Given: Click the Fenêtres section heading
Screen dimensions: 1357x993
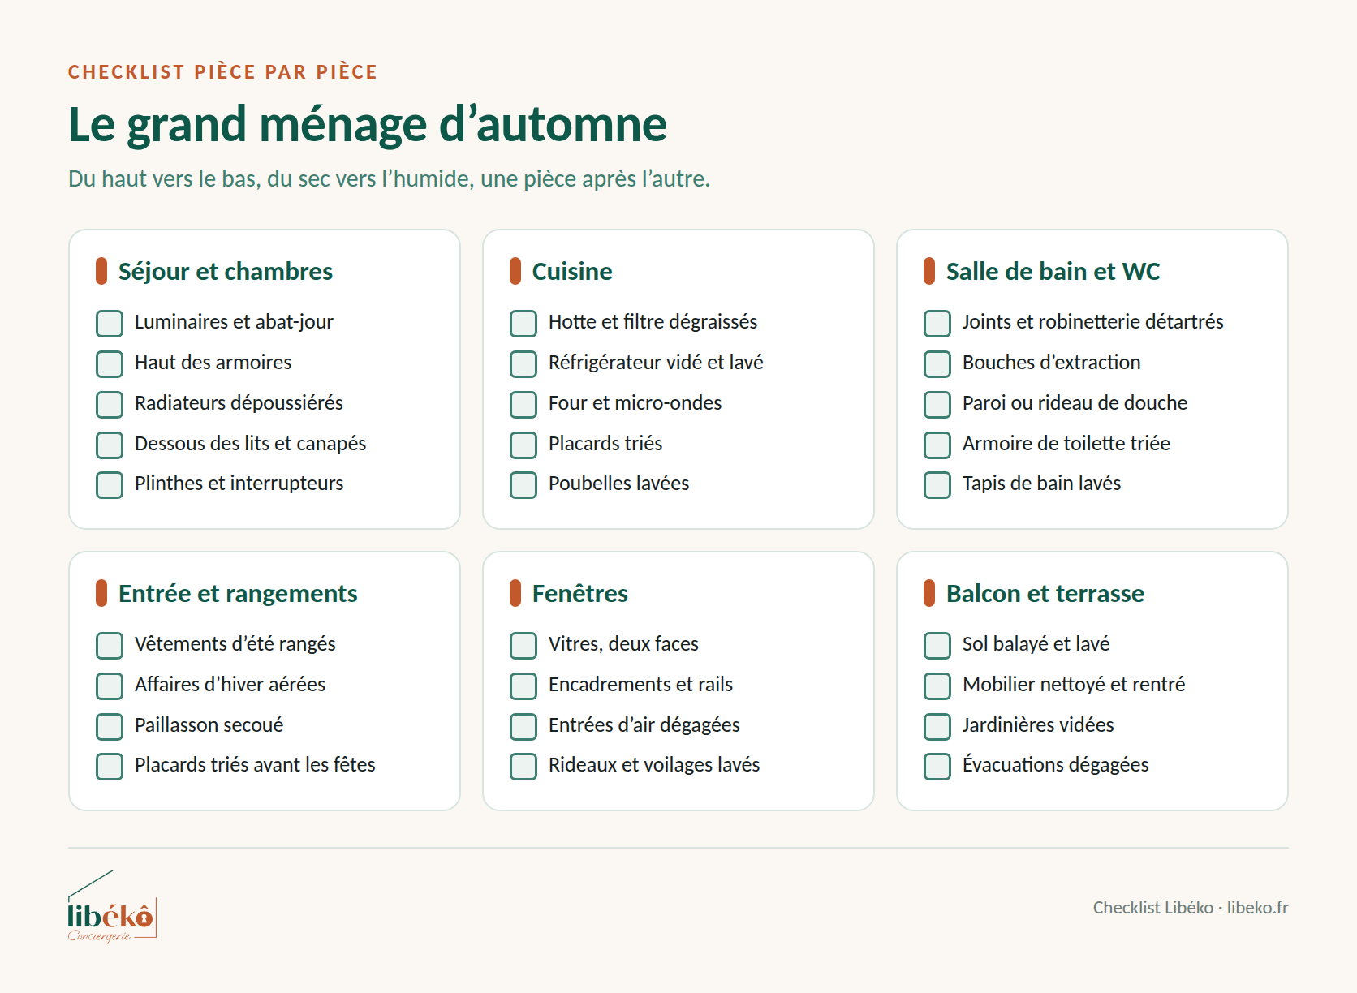Looking at the screenshot, I should [x=580, y=593].
